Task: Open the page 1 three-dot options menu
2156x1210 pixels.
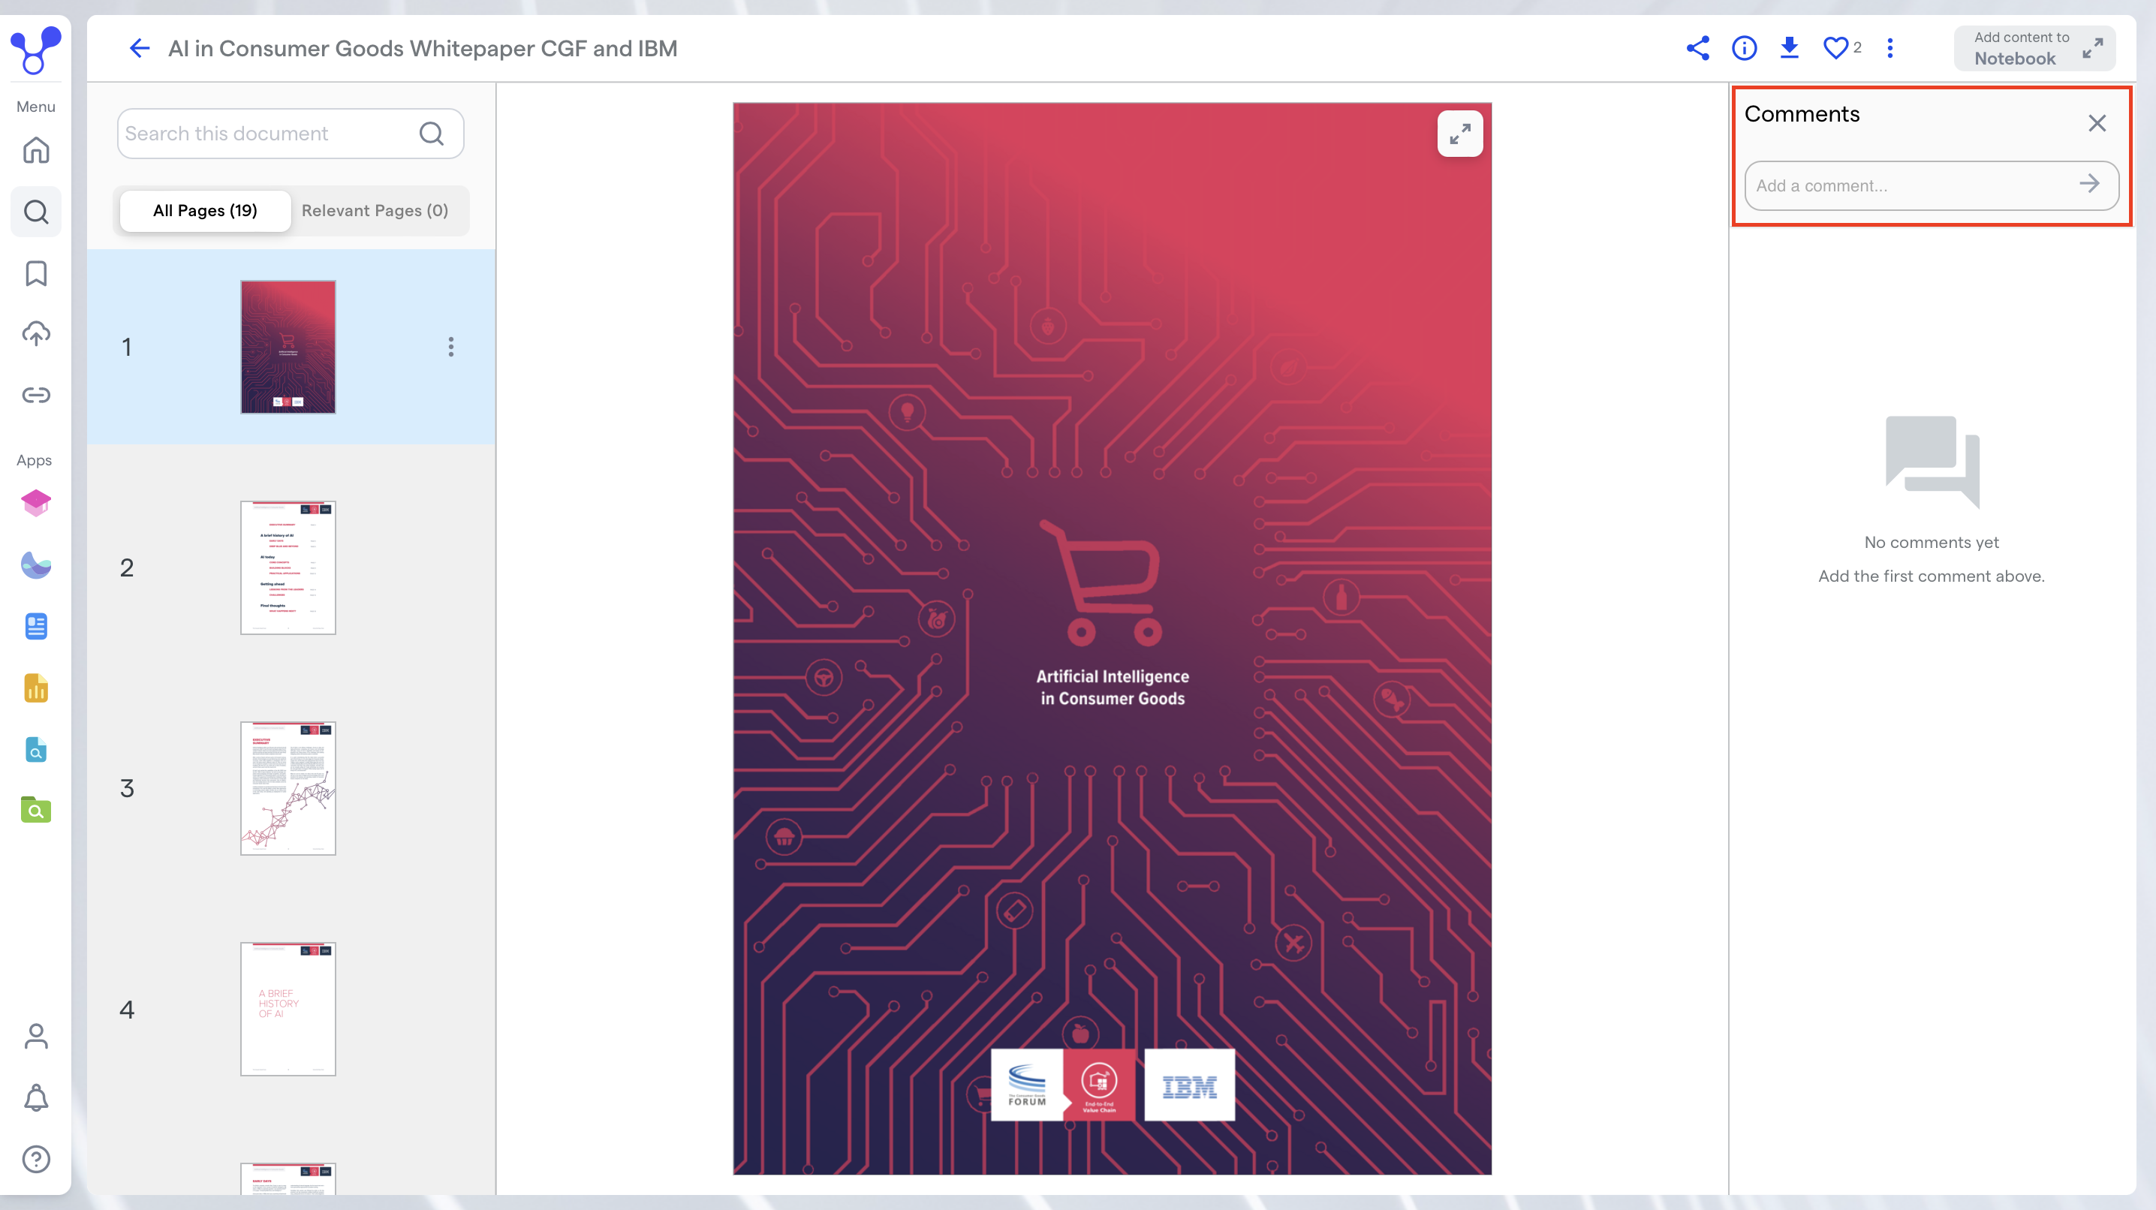Action: (x=451, y=348)
